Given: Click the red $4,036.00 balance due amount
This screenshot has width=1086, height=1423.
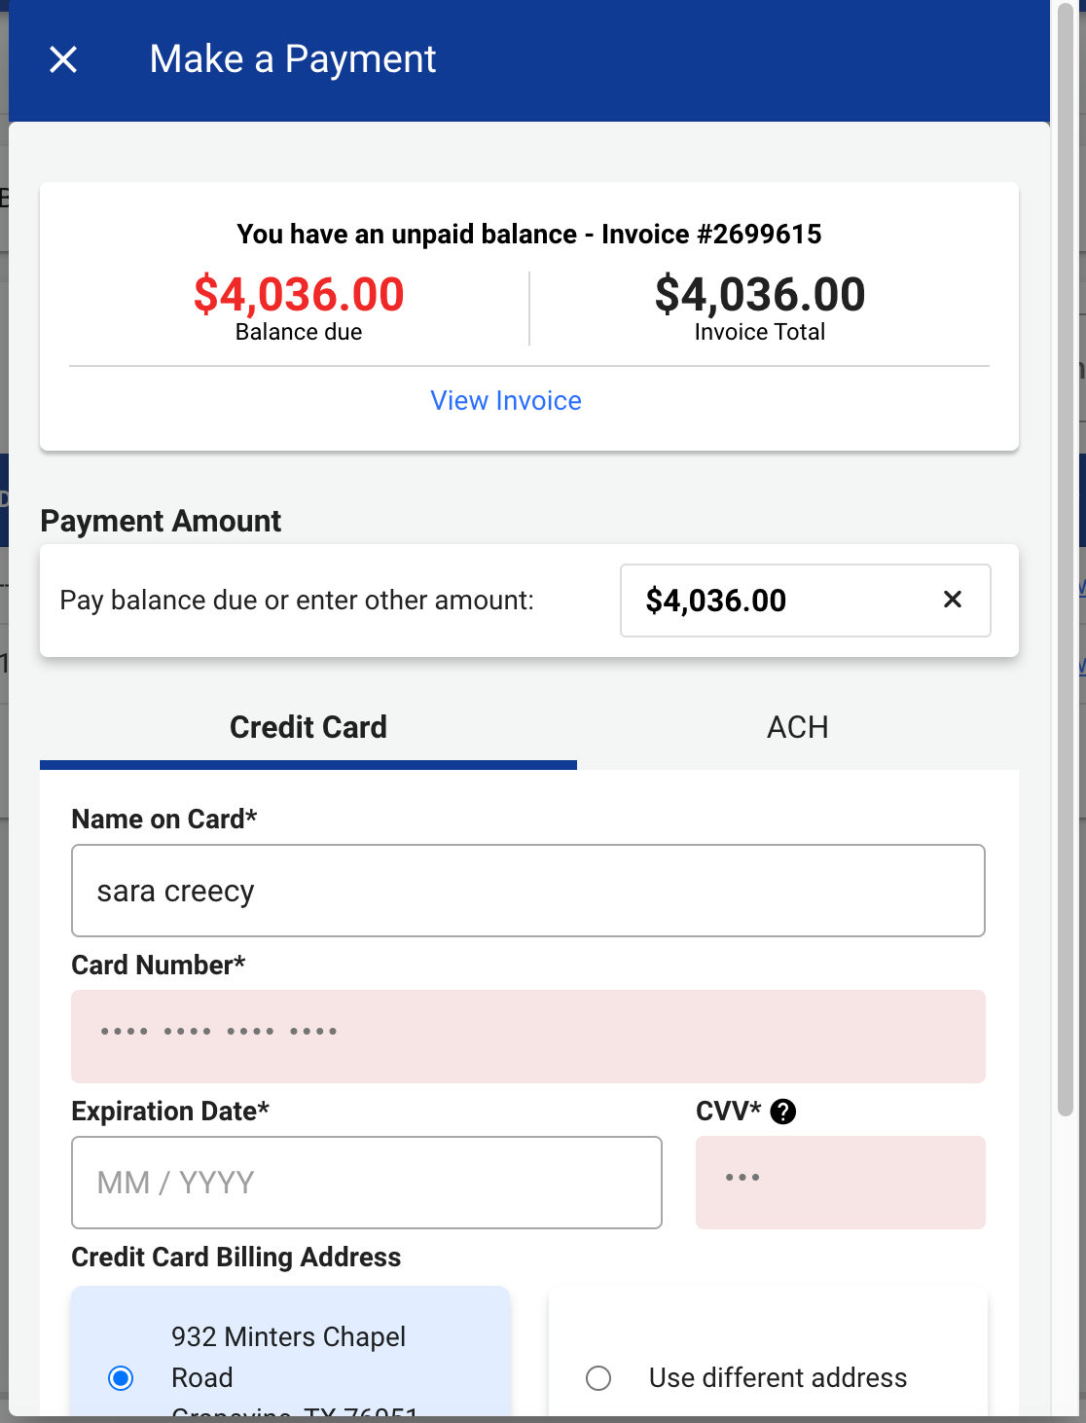Looking at the screenshot, I should [299, 294].
